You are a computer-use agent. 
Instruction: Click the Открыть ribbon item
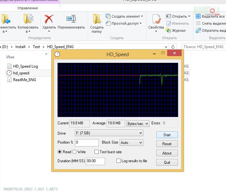178,16
